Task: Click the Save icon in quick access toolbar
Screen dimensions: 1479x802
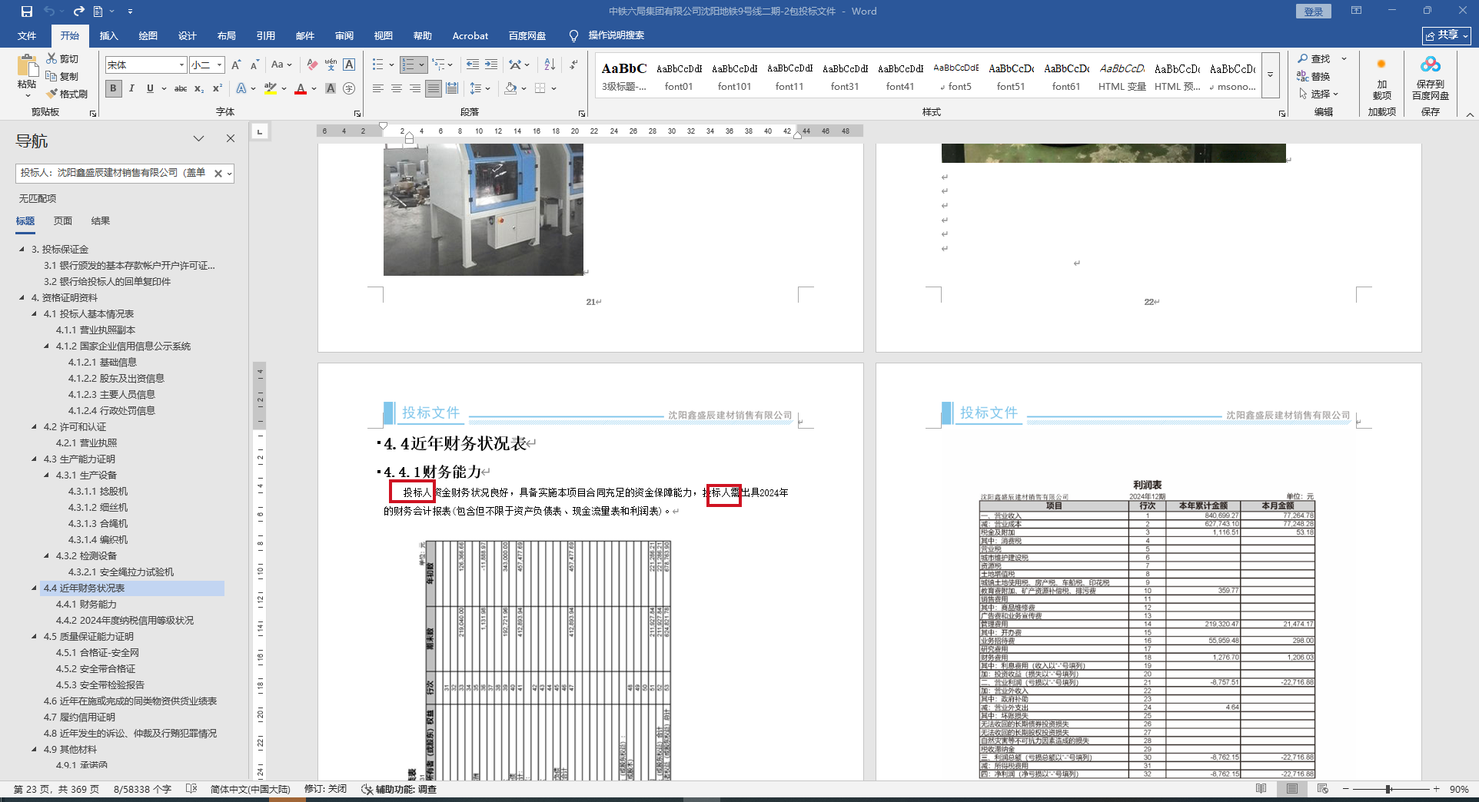Action: [x=27, y=12]
